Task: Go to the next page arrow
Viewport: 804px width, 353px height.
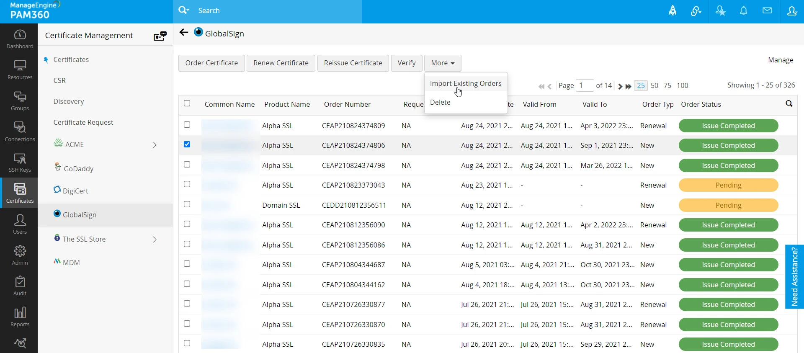Action: pos(620,86)
